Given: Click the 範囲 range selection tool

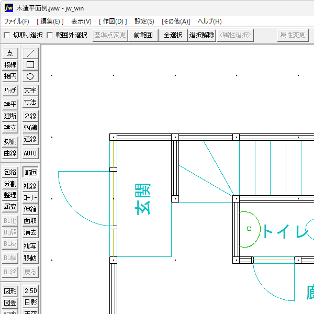Looking at the screenshot, I should tap(30, 172).
